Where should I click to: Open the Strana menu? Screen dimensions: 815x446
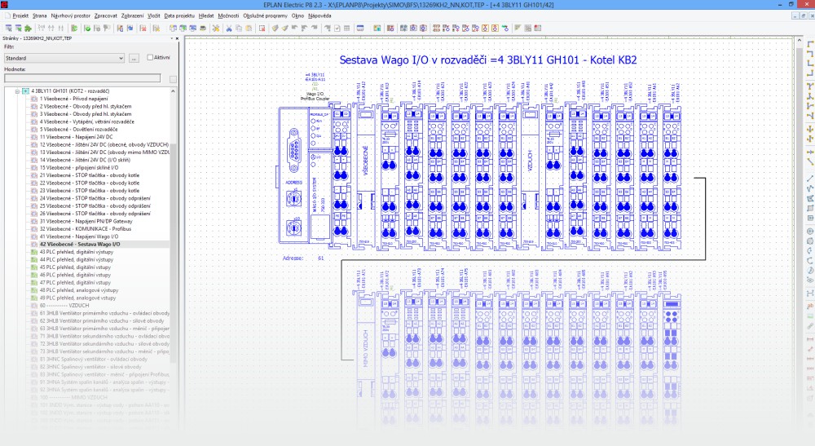point(39,15)
